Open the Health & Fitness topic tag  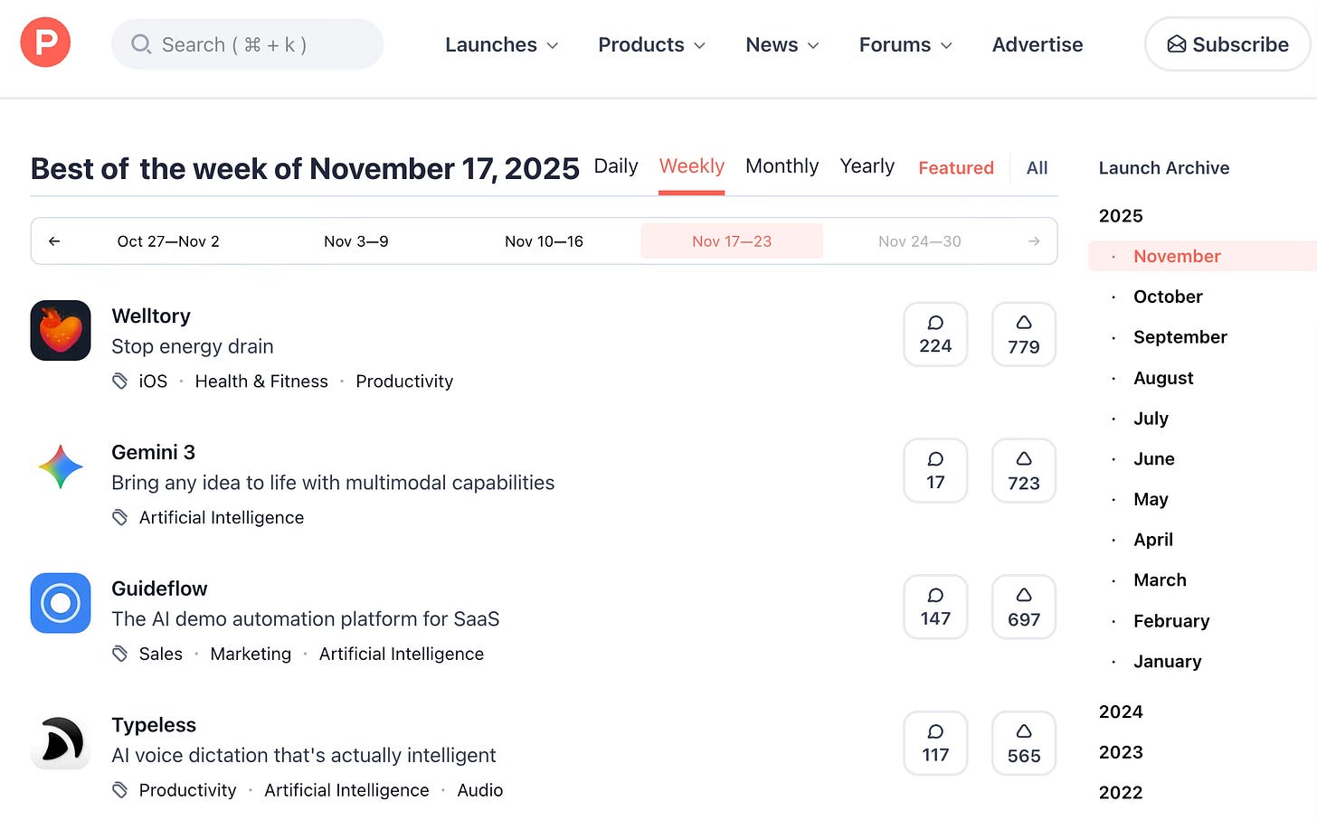pyautogui.click(x=261, y=382)
